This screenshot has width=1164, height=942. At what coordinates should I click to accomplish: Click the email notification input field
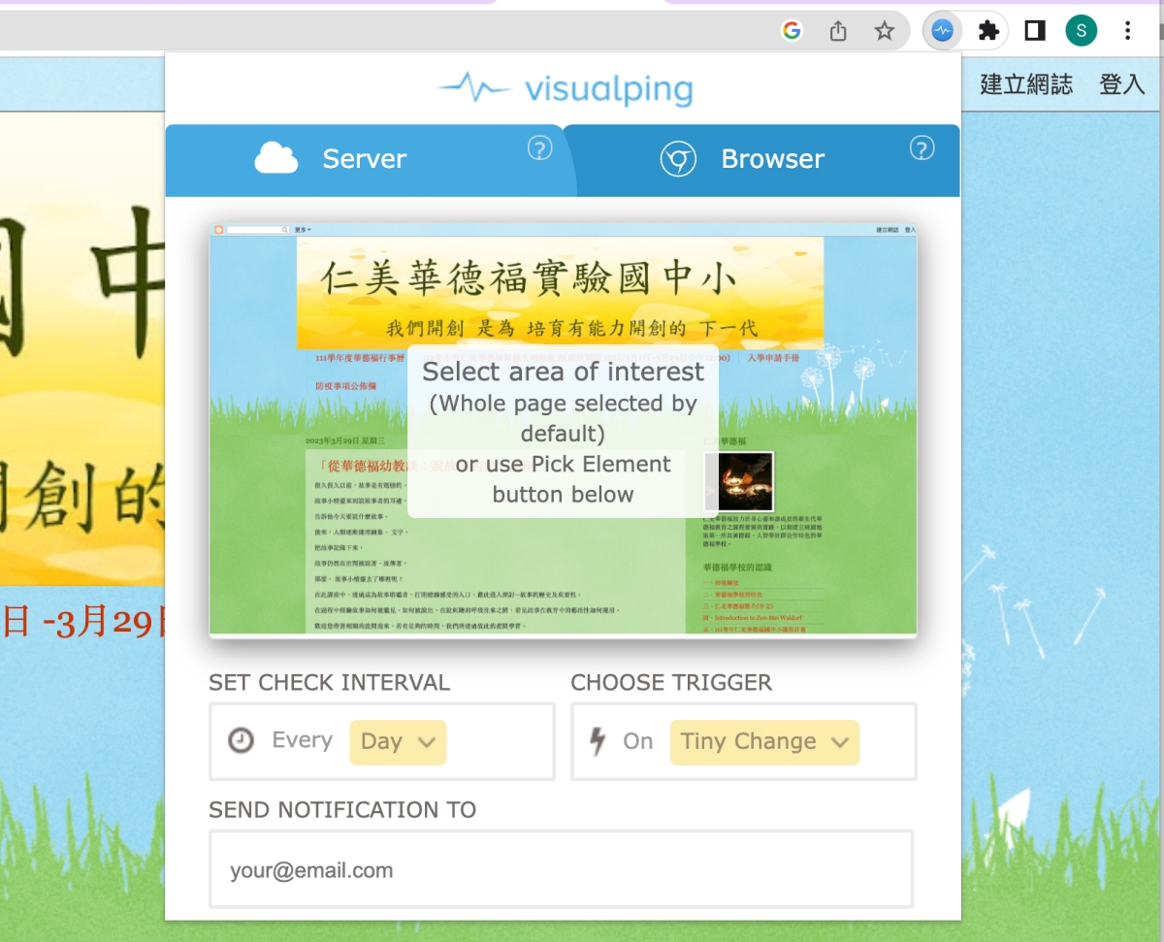click(x=562, y=869)
